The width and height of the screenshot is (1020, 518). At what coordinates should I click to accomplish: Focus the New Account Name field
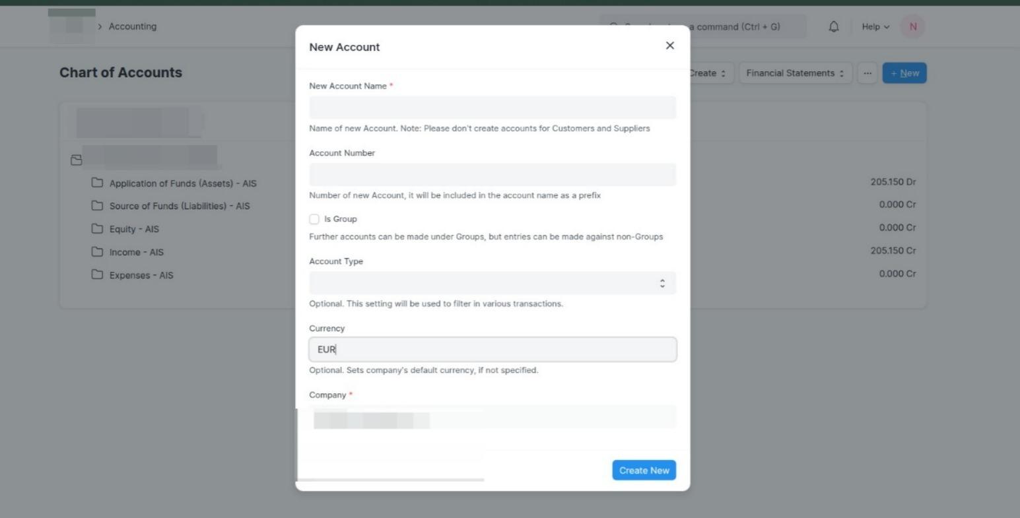point(493,107)
